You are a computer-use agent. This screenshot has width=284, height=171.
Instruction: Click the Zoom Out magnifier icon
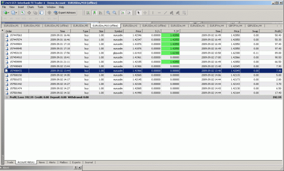(x=115, y=13)
